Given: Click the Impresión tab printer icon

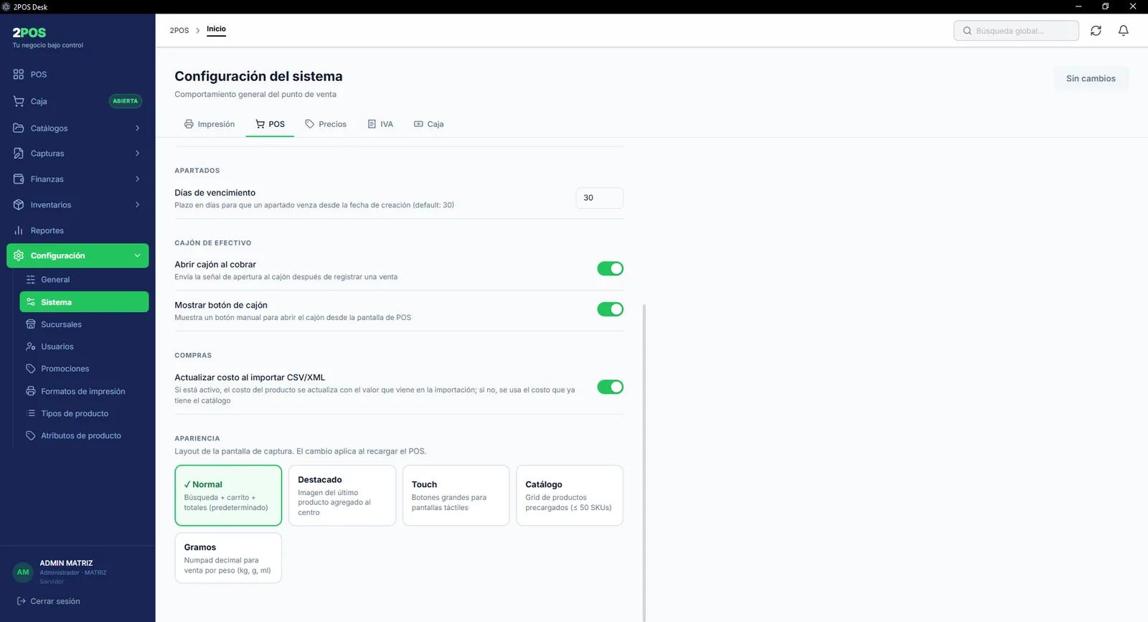Looking at the screenshot, I should pos(189,124).
